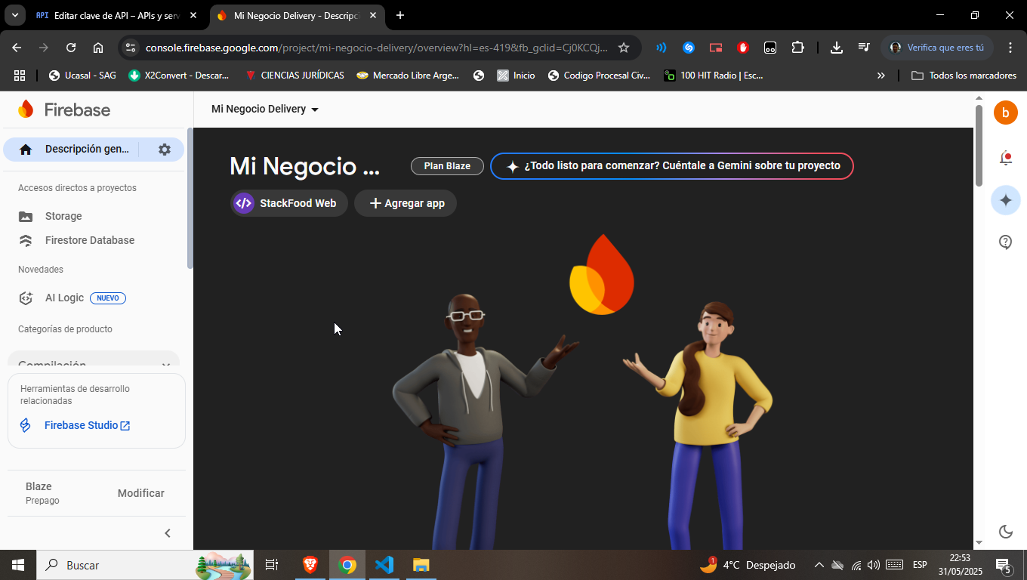
Task: Click Modificar to change billing plan
Action: point(140,493)
